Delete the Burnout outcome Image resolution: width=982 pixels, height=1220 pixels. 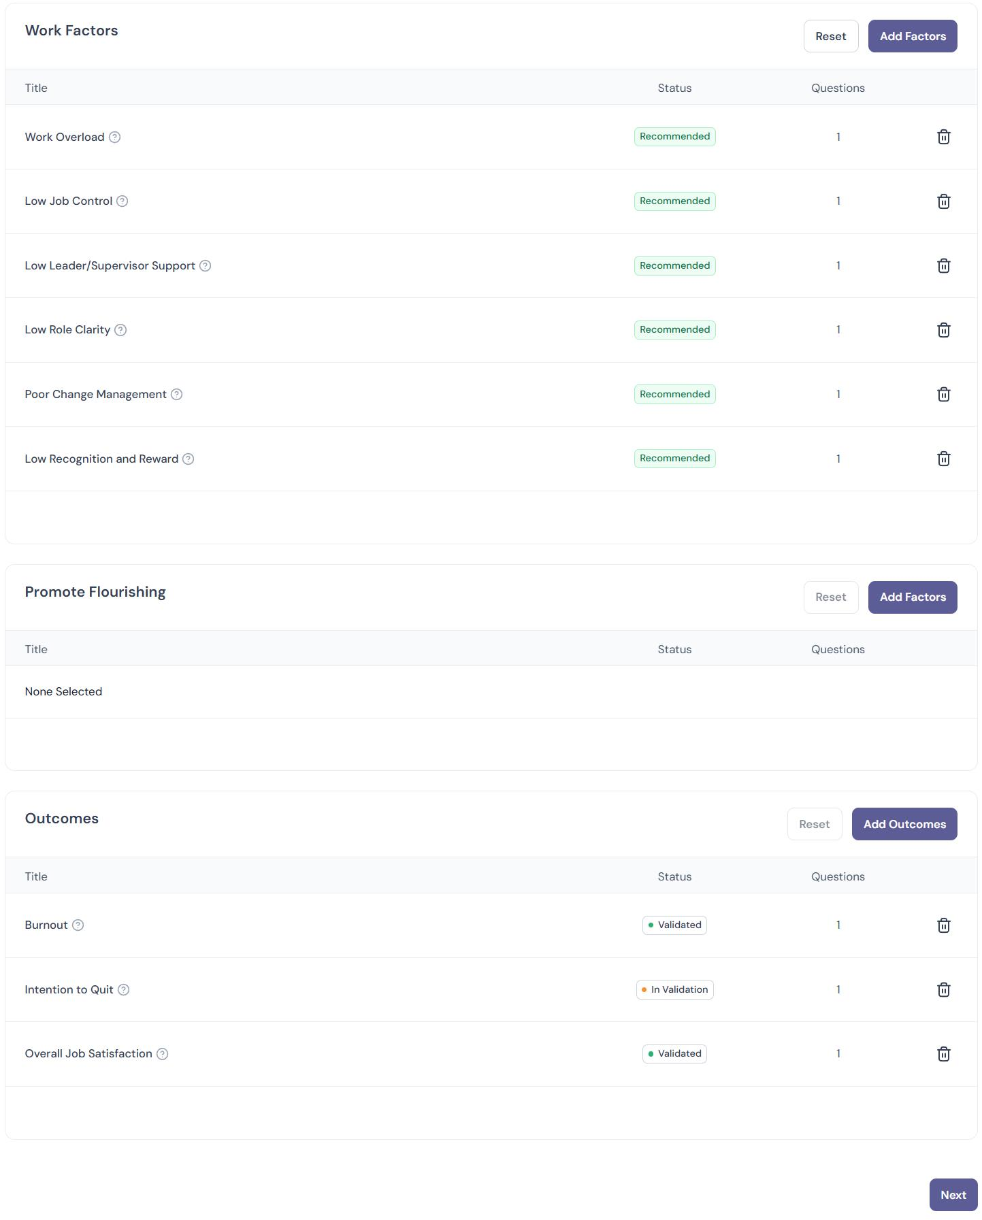(x=943, y=925)
